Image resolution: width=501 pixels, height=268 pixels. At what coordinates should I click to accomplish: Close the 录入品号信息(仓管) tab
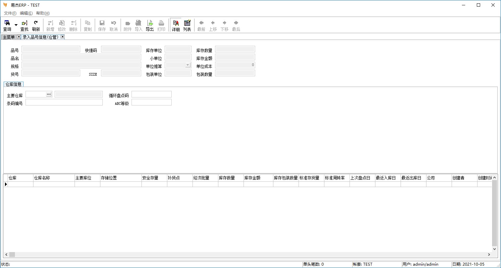click(x=62, y=37)
